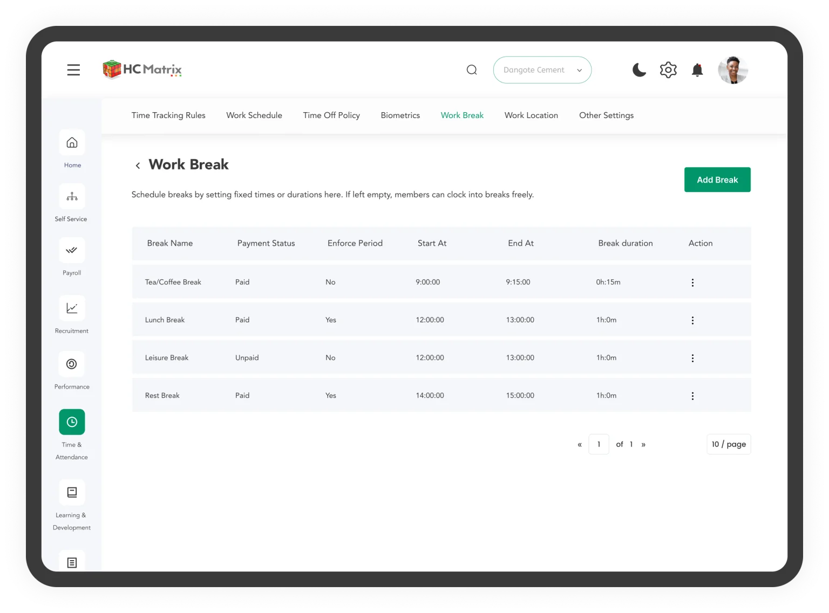Open the 10 / page size dropdown

click(x=728, y=444)
